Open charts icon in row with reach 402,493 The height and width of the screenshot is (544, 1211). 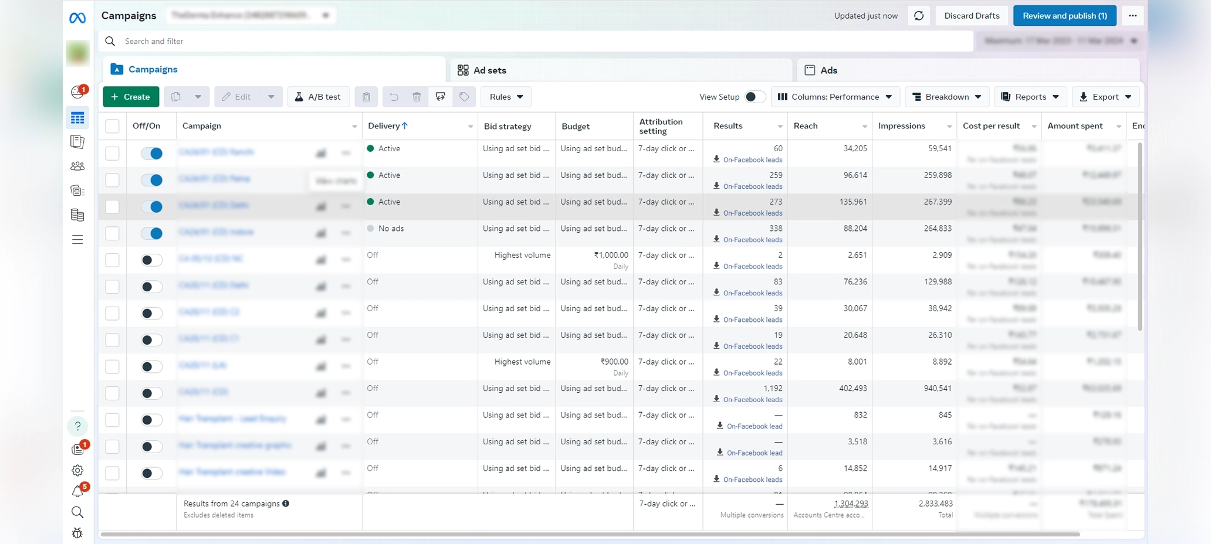tap(321, 393)
